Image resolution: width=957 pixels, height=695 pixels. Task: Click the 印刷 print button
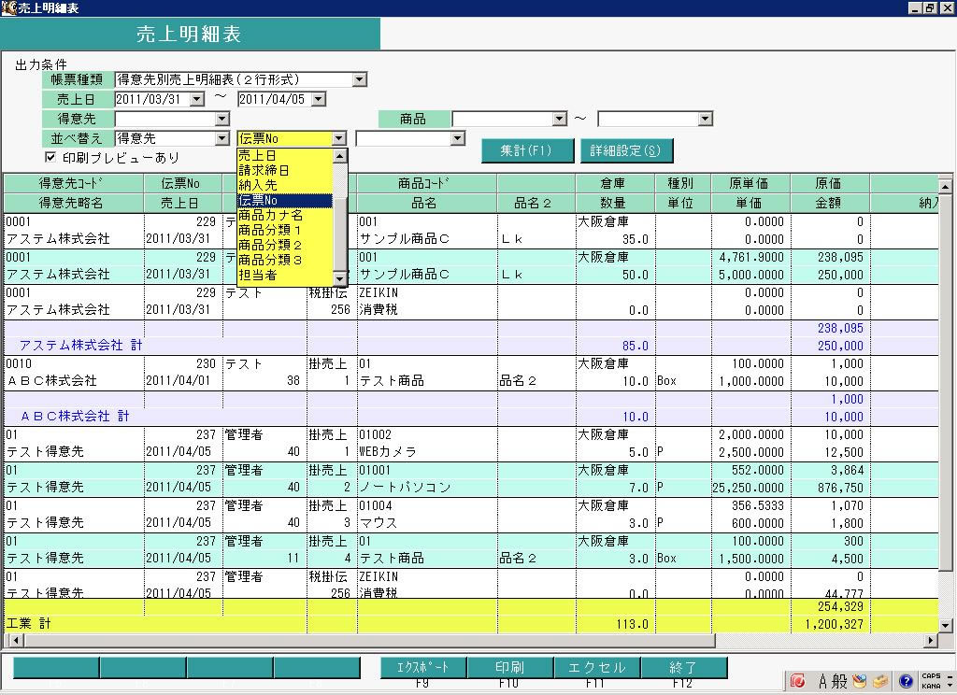click(509, 667)
